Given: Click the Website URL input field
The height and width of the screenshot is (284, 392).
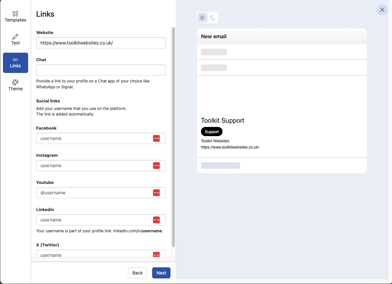Looking at the screenshot, I should click(101, 43).
